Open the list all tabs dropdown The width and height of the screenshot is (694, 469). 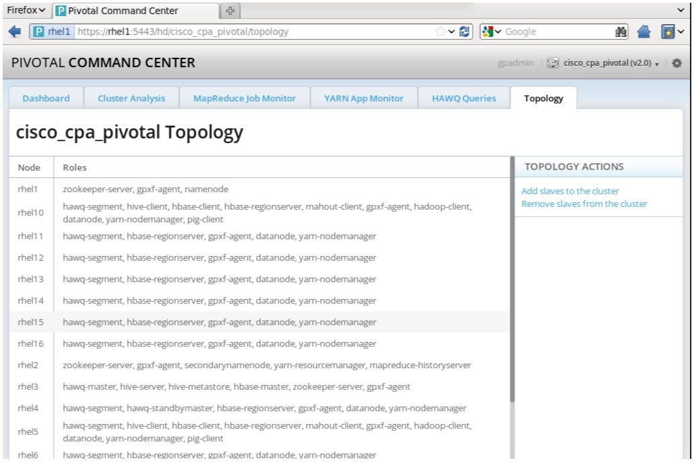pyautogui.click(x=681, y=10)
